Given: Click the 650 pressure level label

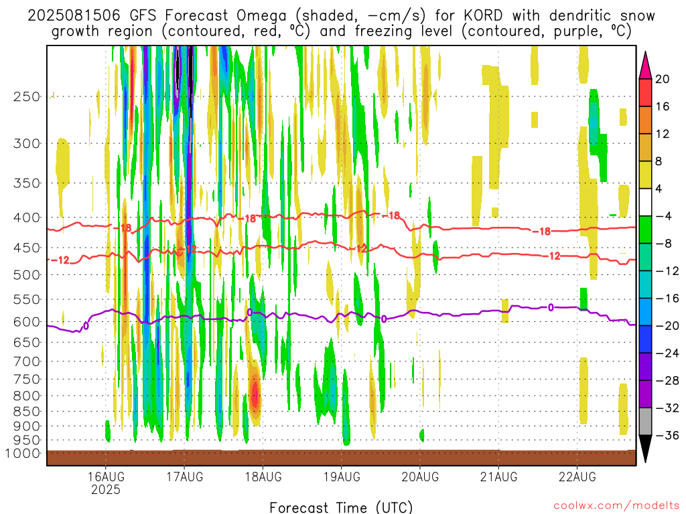Looking at the screenshot, I should pos(27,342).
